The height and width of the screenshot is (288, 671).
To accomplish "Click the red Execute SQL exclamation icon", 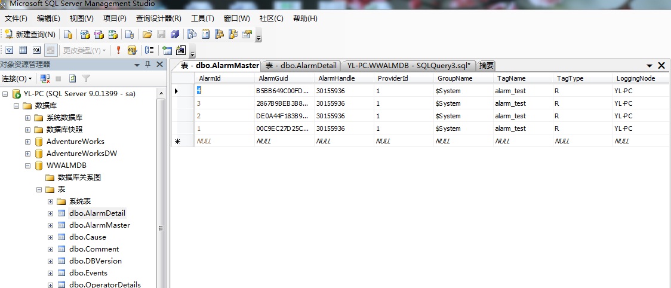I will click(x=119, y=50).
